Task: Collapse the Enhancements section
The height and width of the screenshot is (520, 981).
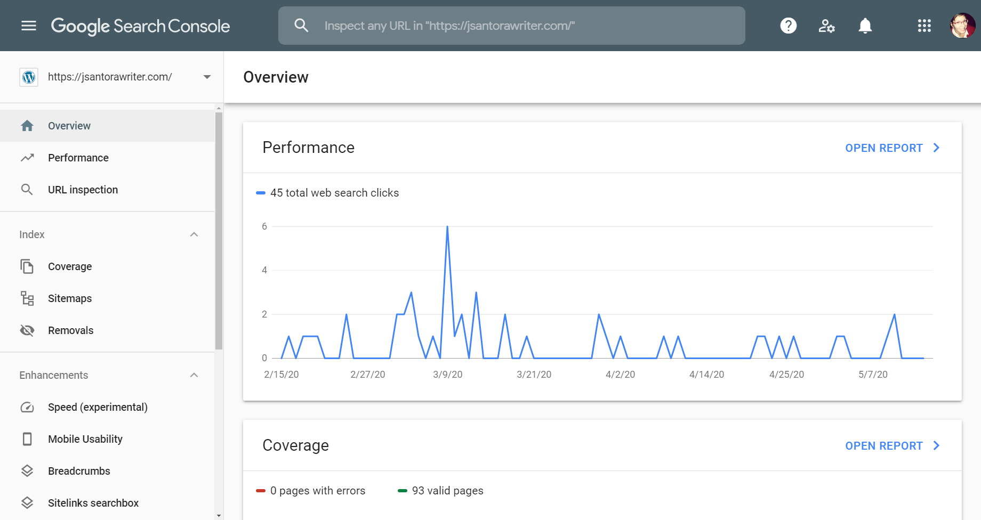Action: (194, 375)
